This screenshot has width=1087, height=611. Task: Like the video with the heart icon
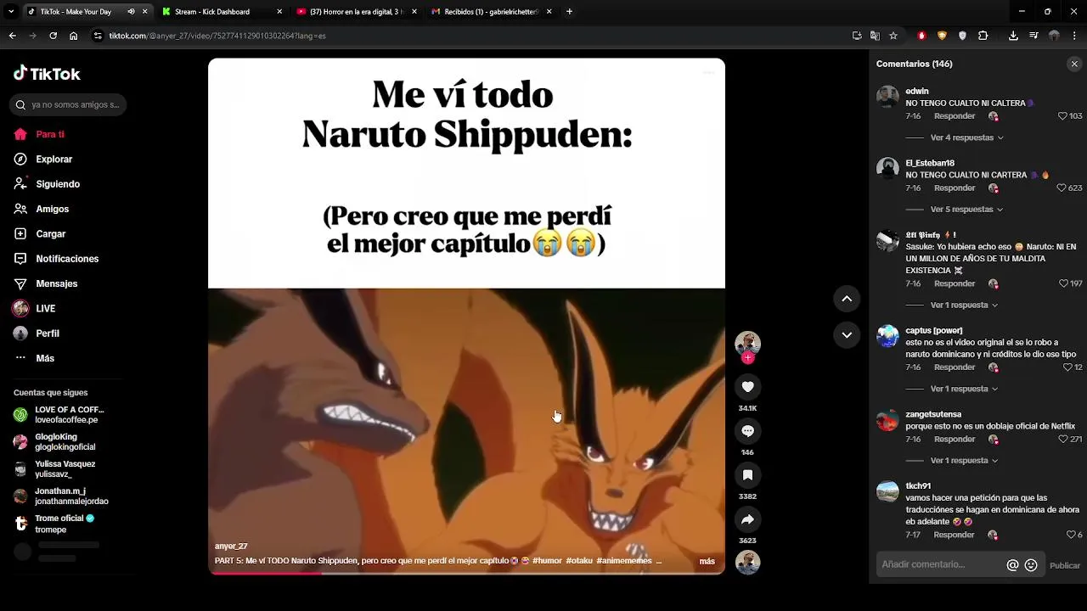click(747, 387)
